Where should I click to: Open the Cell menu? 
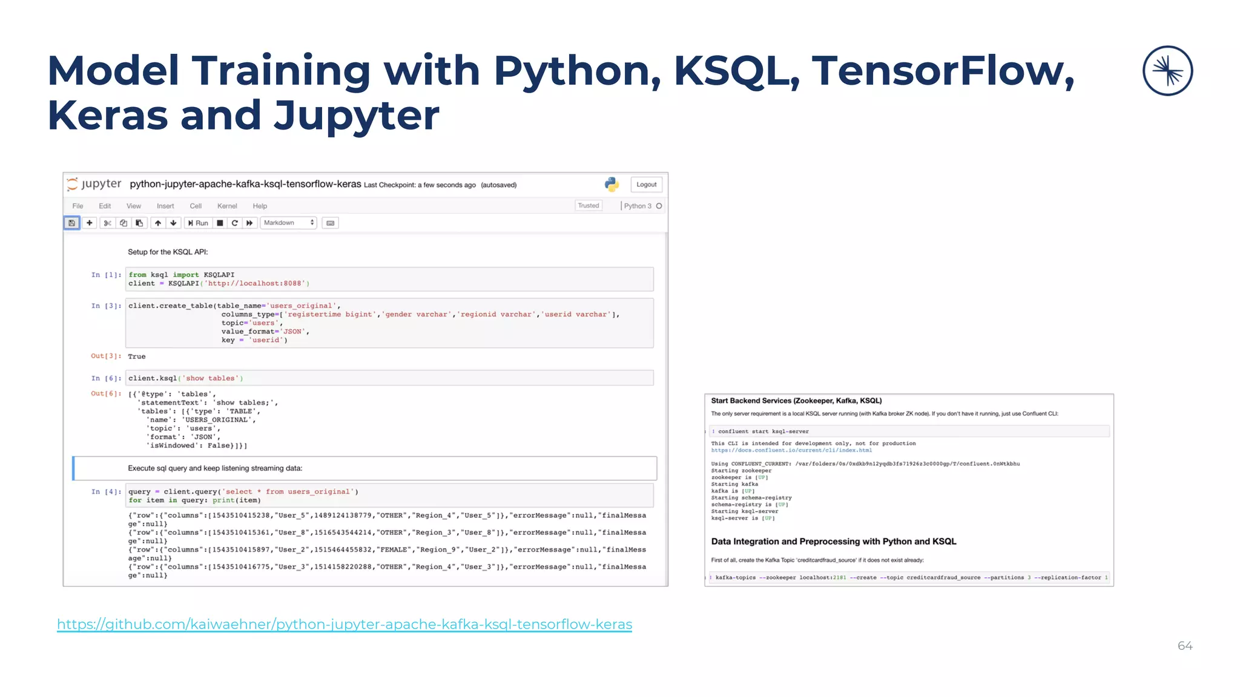196,206
